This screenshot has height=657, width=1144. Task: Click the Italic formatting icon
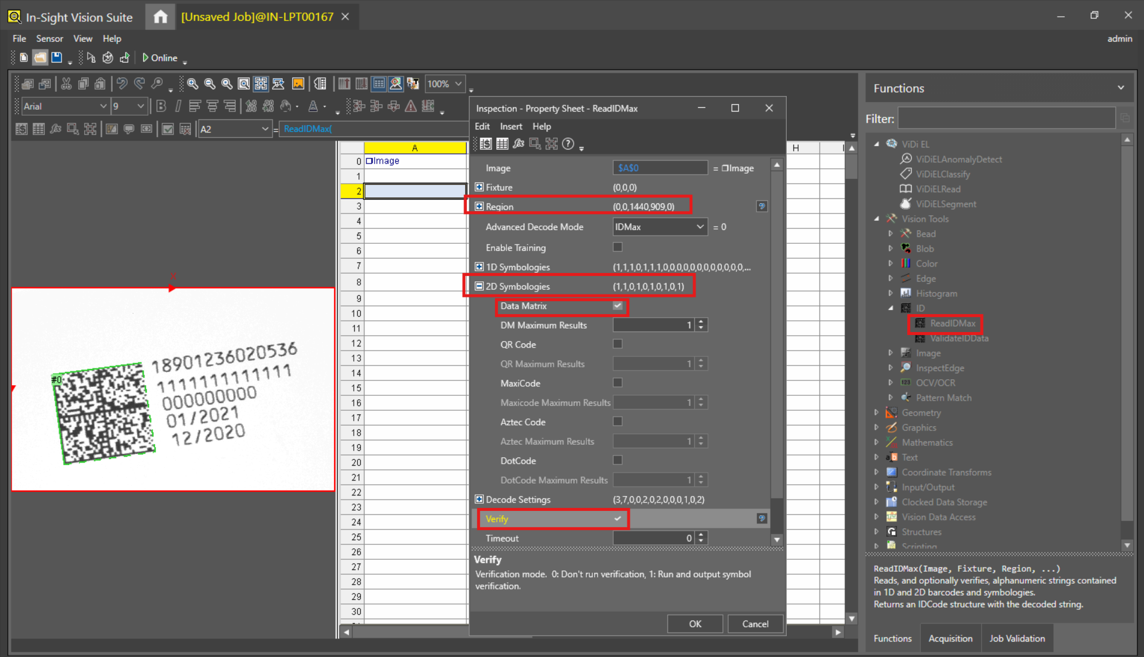pos(178,107)
